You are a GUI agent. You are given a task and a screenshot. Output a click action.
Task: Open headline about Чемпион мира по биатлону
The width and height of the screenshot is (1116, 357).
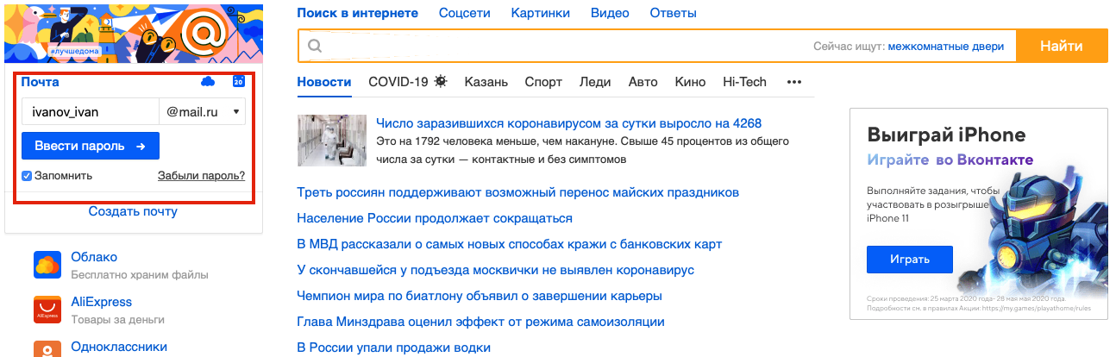(x=480, y=296)
